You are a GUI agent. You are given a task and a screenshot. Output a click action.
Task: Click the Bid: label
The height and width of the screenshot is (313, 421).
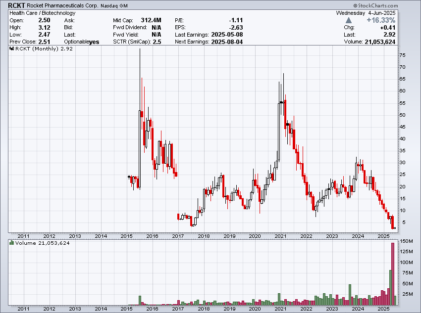68,27
